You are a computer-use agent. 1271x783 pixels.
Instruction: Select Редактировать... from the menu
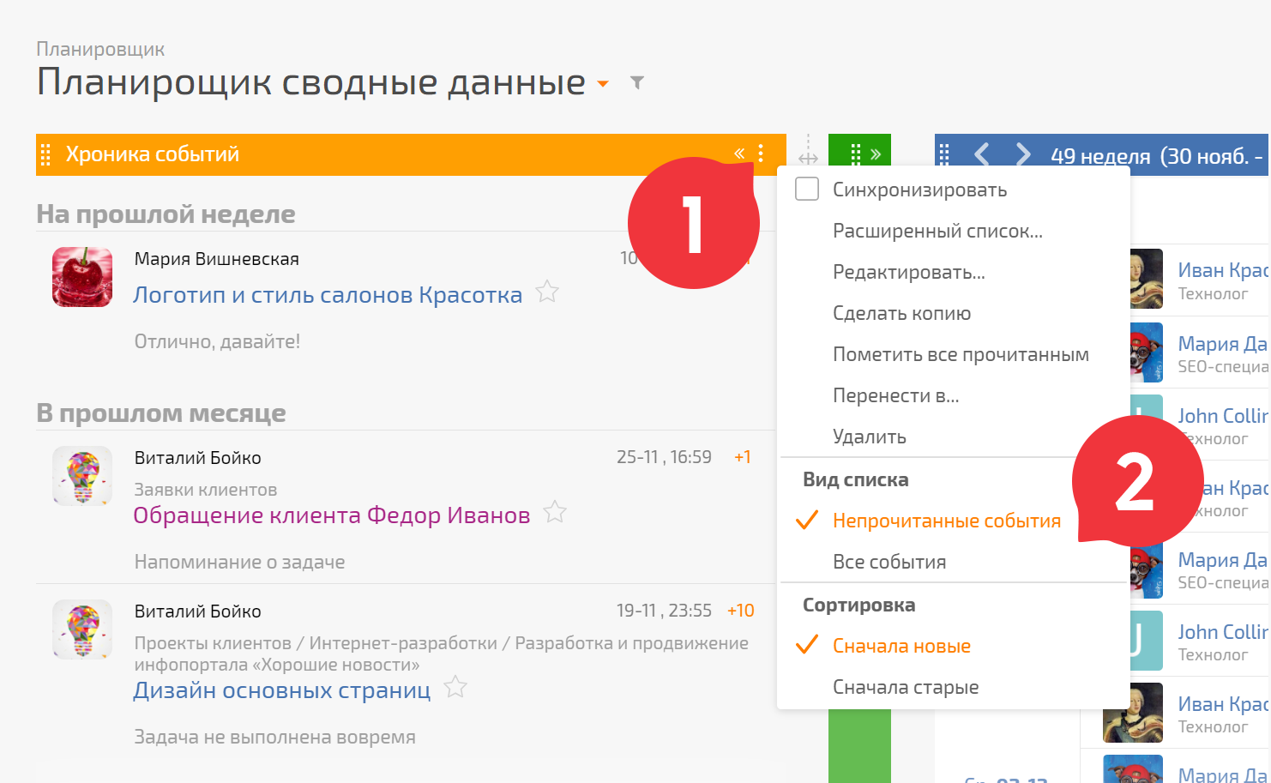tap(909, 272)
